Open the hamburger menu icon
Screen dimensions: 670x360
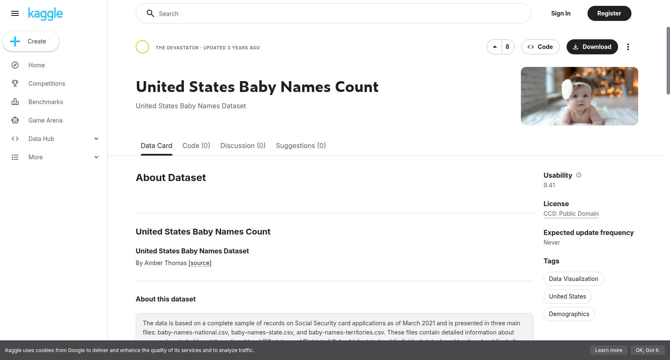[15, 13]
